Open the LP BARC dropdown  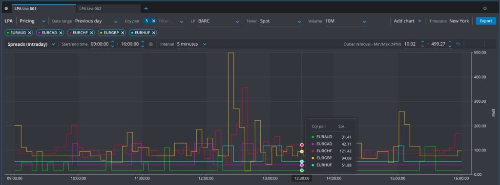coord(219,21)
